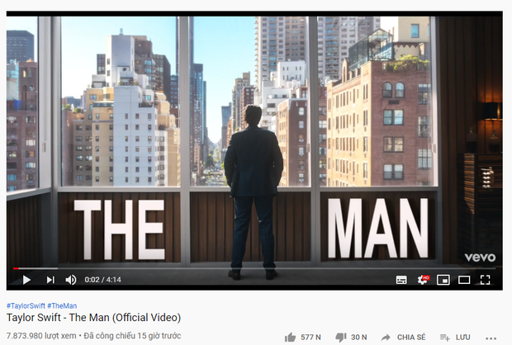Enable miniplayer mode

coord(443,280)
